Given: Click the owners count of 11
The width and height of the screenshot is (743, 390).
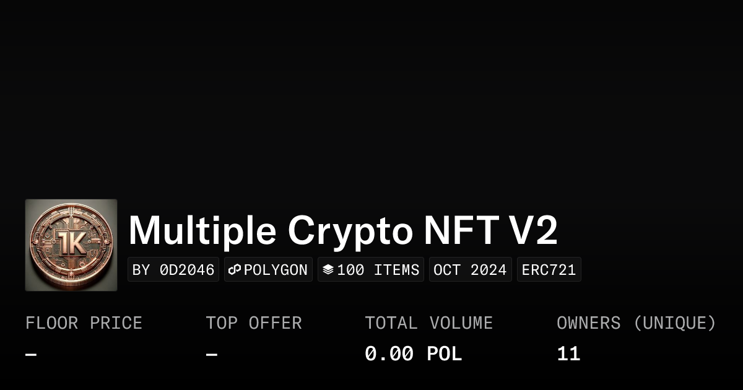Looking at the screenshot, I should click(568, 354).
